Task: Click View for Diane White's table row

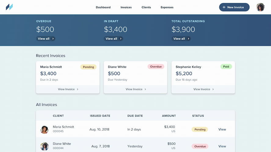Action: click(x=222, y=146)
